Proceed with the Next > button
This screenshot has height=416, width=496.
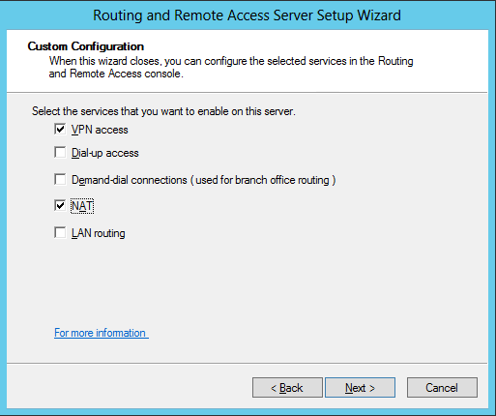pos(360,388)
